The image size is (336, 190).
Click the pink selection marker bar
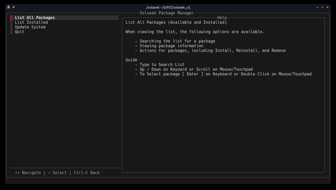click(x=11, y=18)
